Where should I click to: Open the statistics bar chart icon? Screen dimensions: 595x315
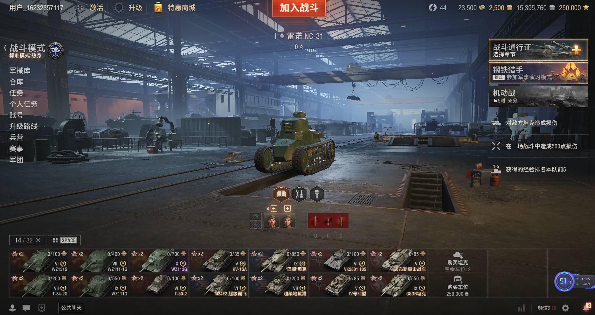click(521, 308)
